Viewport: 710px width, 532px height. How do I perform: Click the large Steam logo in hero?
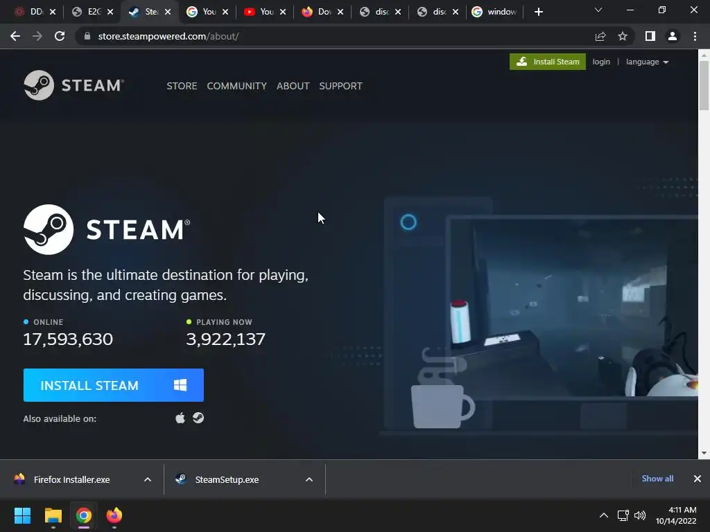tap(107, 229)
